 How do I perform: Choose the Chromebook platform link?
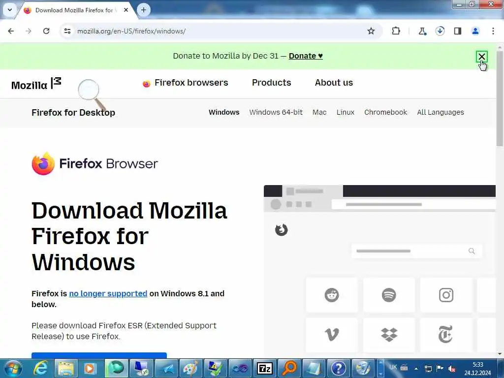click(x=386, y=113)
